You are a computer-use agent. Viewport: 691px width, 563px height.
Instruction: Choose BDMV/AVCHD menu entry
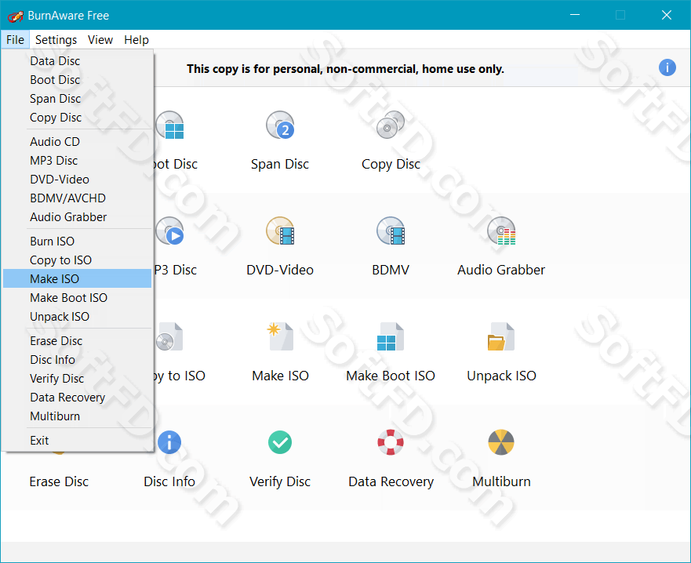(77, 198)
